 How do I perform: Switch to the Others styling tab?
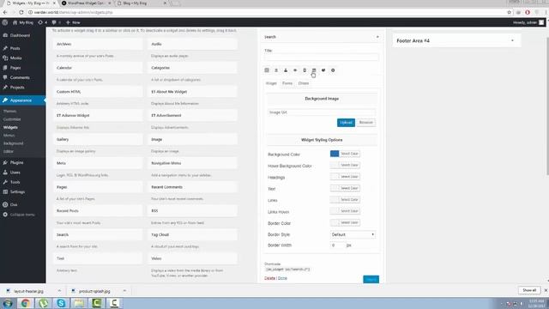click(304, 83)
